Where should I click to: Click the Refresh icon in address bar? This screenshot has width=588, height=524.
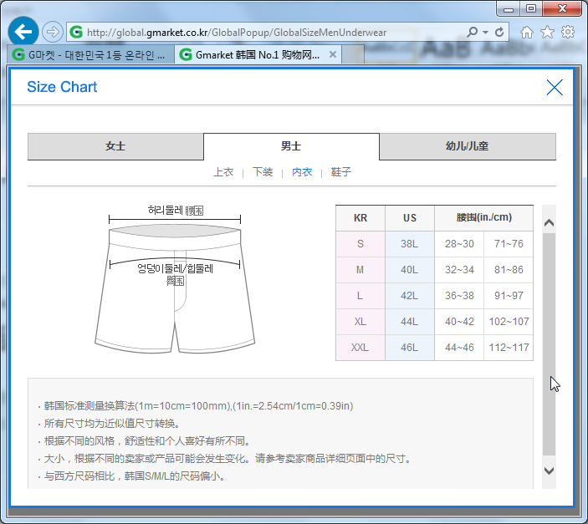[x=499, y=32]
